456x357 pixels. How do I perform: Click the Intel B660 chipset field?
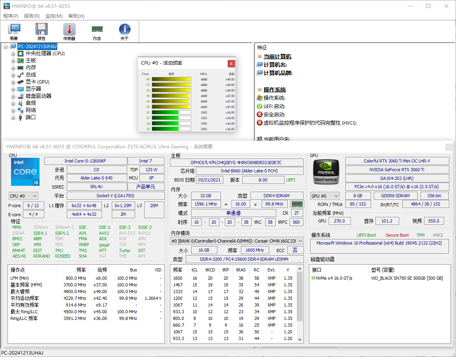(x=249, y=171)
